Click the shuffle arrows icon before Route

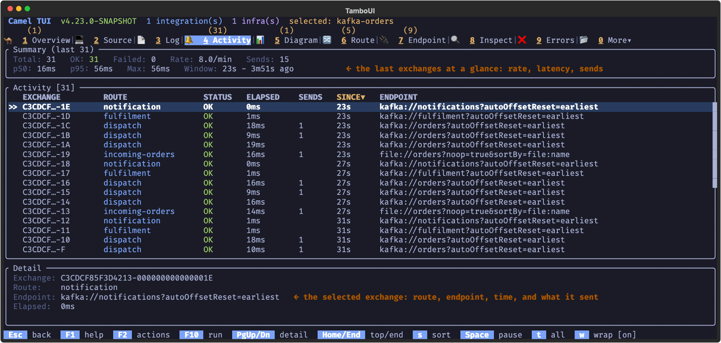[x=327, y=40]
